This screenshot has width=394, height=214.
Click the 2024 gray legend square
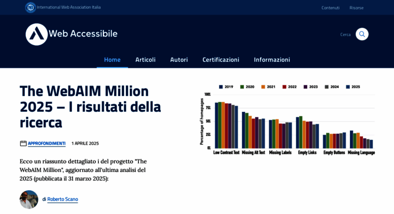[x=327, y=87]
